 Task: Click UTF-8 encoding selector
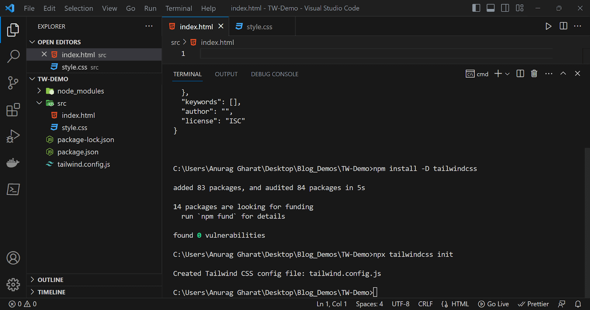coord(400,304)
